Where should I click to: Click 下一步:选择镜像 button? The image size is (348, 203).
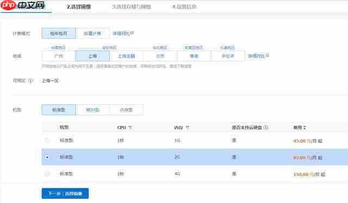[x=65, y=193]
